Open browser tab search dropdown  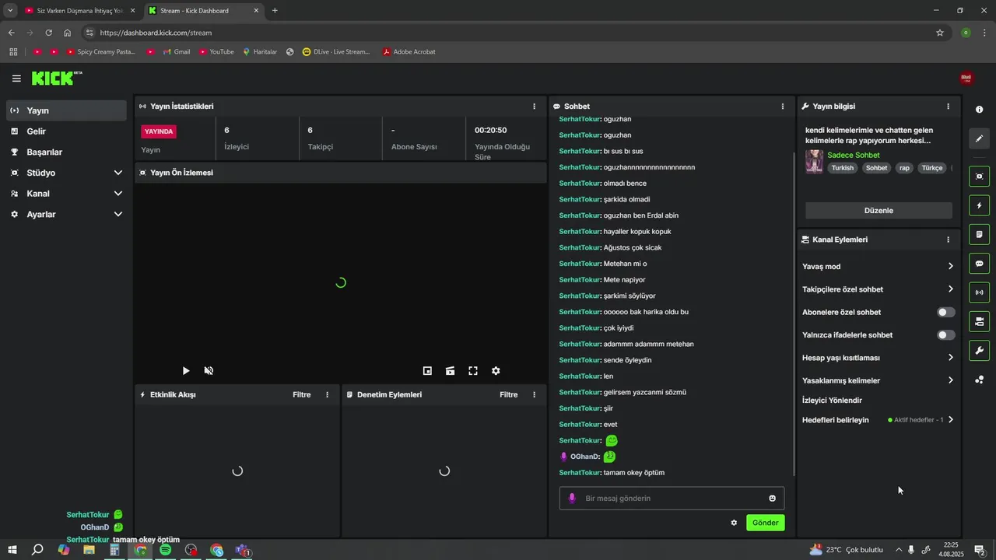point(10,10)
